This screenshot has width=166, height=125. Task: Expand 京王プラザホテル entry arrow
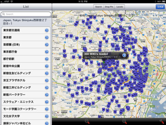(x=47, y=80)
